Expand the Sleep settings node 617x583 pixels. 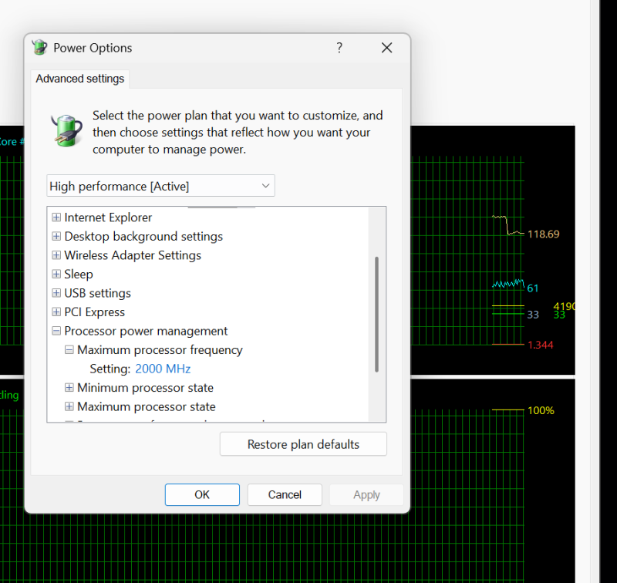(56, 274)
